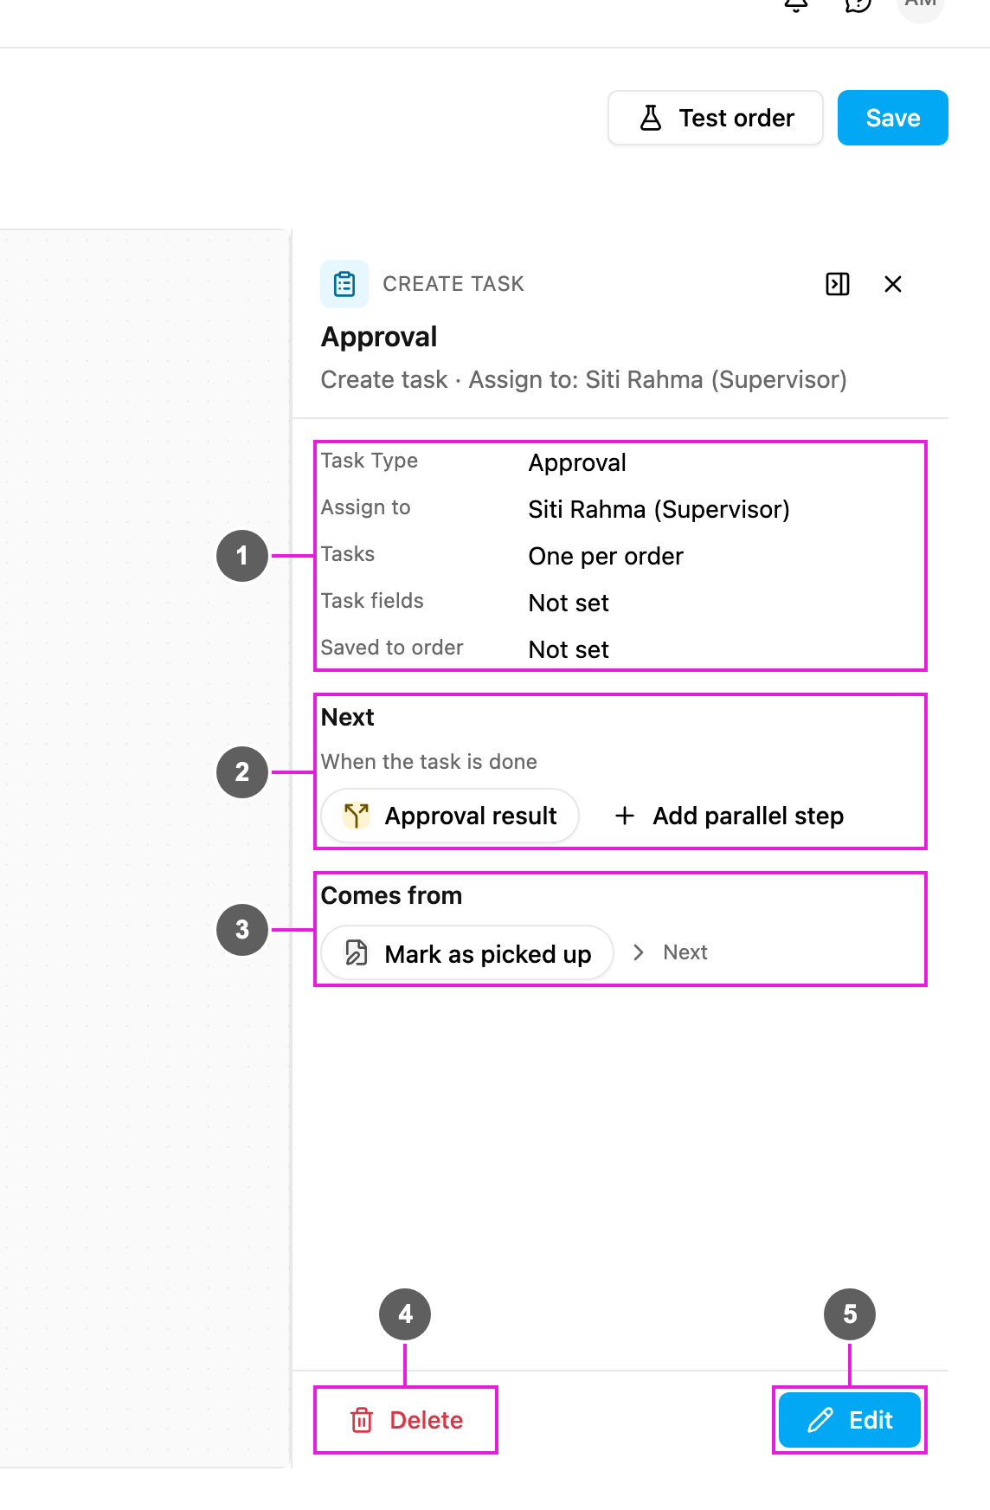
Task: Click 'Siti Rahma (Supervisor)' Assign to value
Action: (659, 509)
